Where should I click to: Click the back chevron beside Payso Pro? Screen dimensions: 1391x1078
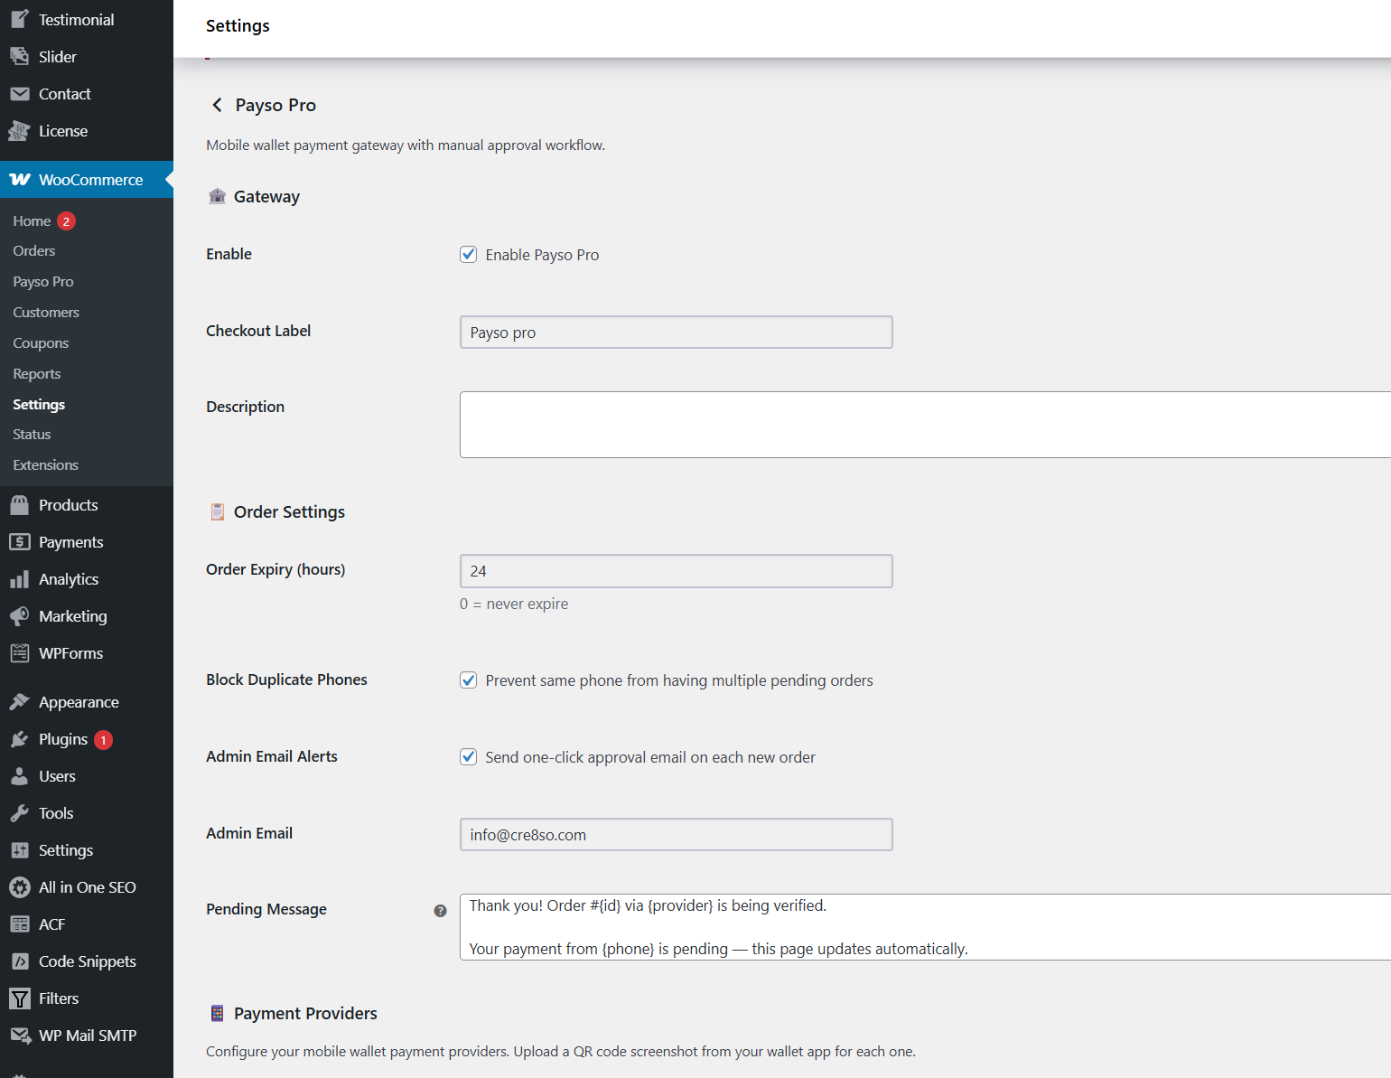pyautogui.click(x=217, y=105)
